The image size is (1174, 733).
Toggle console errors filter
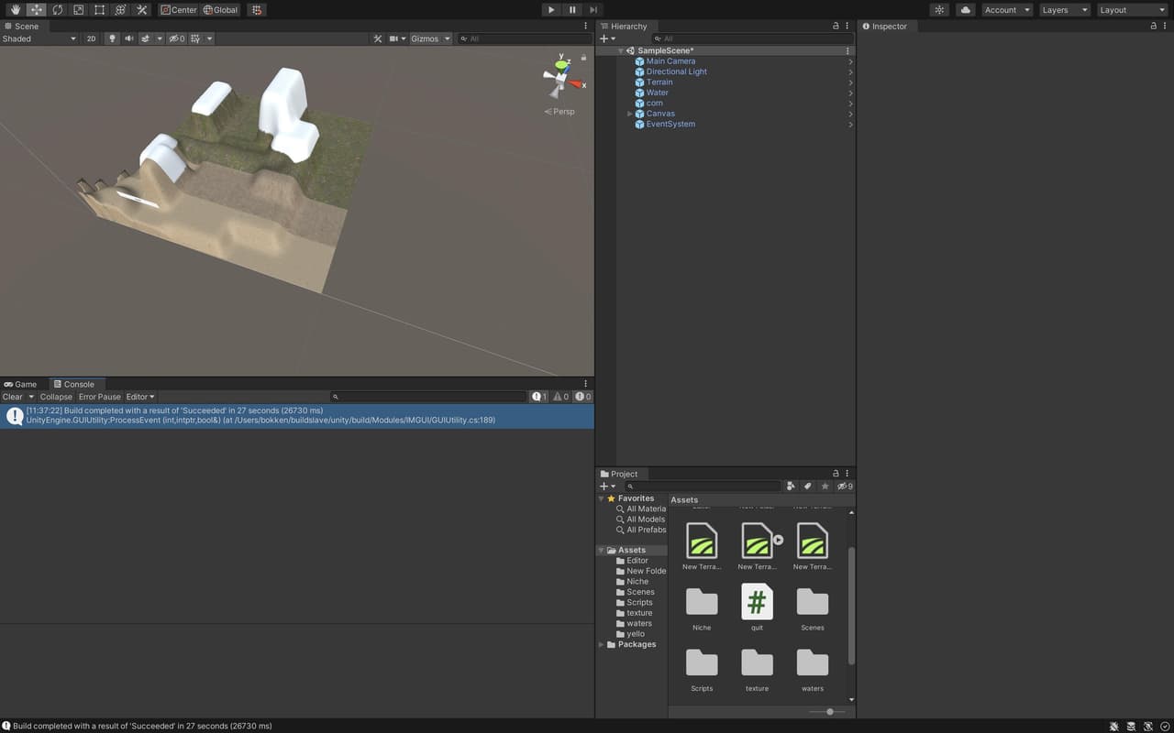click(x=582, y=397)
